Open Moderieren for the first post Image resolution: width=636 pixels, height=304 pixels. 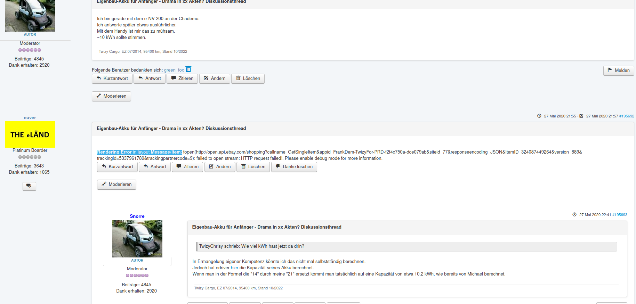point(111,96)
